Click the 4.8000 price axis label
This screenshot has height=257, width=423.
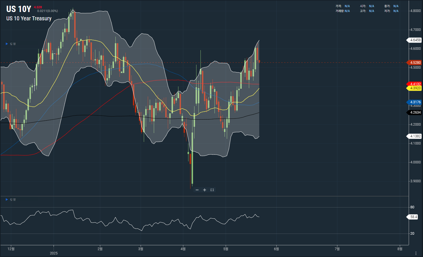point(416,11)
